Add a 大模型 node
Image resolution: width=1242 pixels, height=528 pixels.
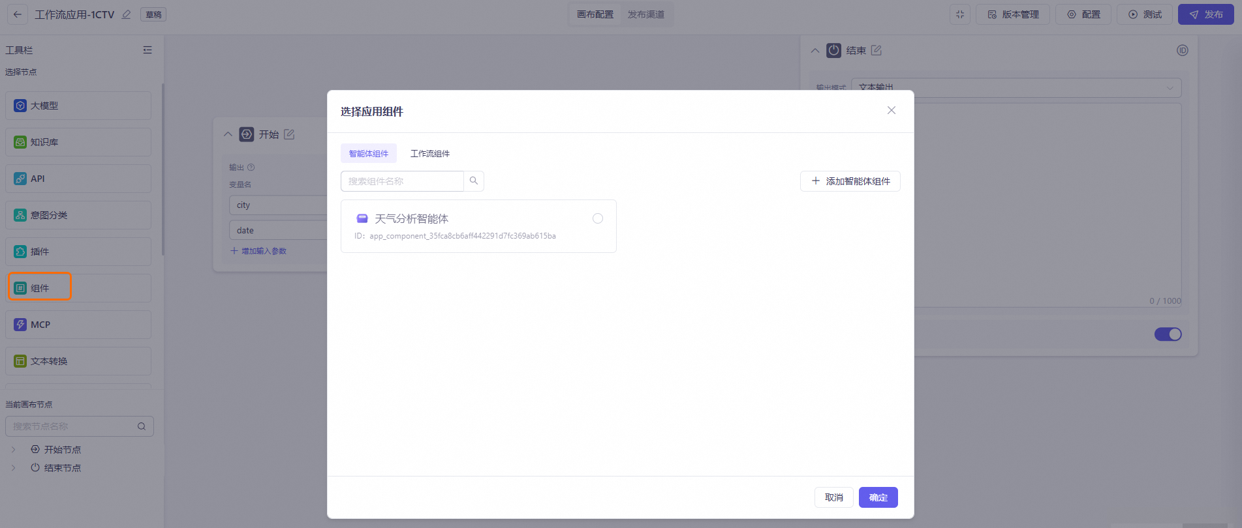coord(78,106)
